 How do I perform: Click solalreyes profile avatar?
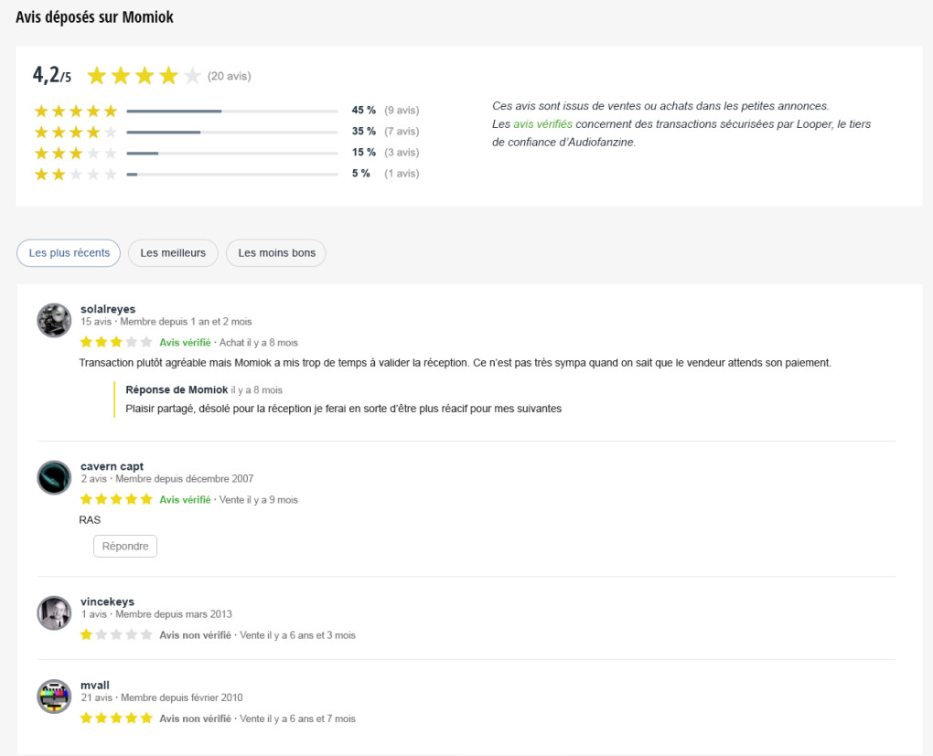point(54,320)
